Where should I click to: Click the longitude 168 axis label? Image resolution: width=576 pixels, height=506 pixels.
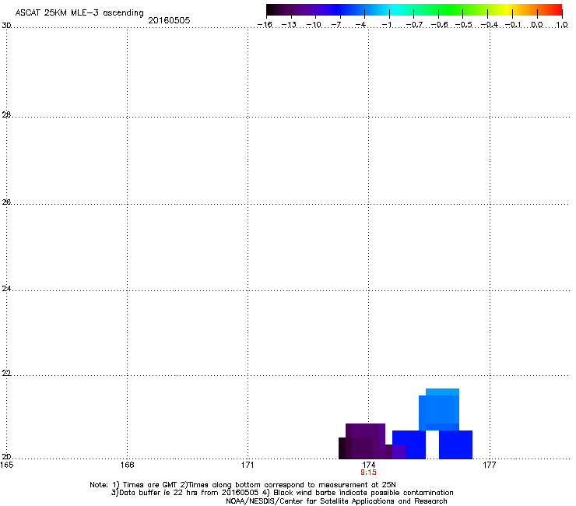tap(127, 465)
